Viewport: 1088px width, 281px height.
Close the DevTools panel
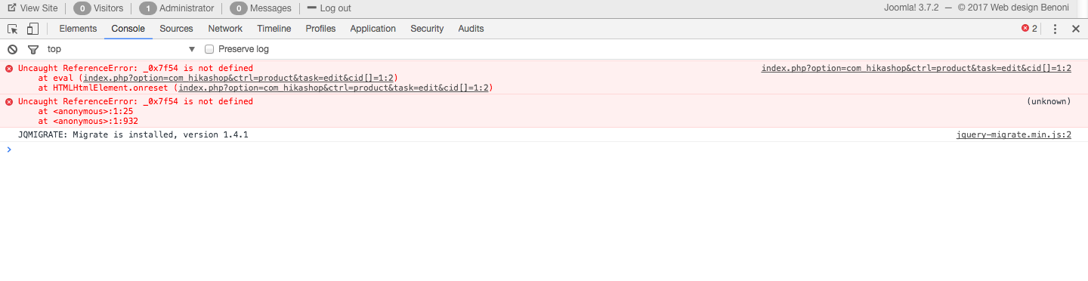tap(1076, 29)
